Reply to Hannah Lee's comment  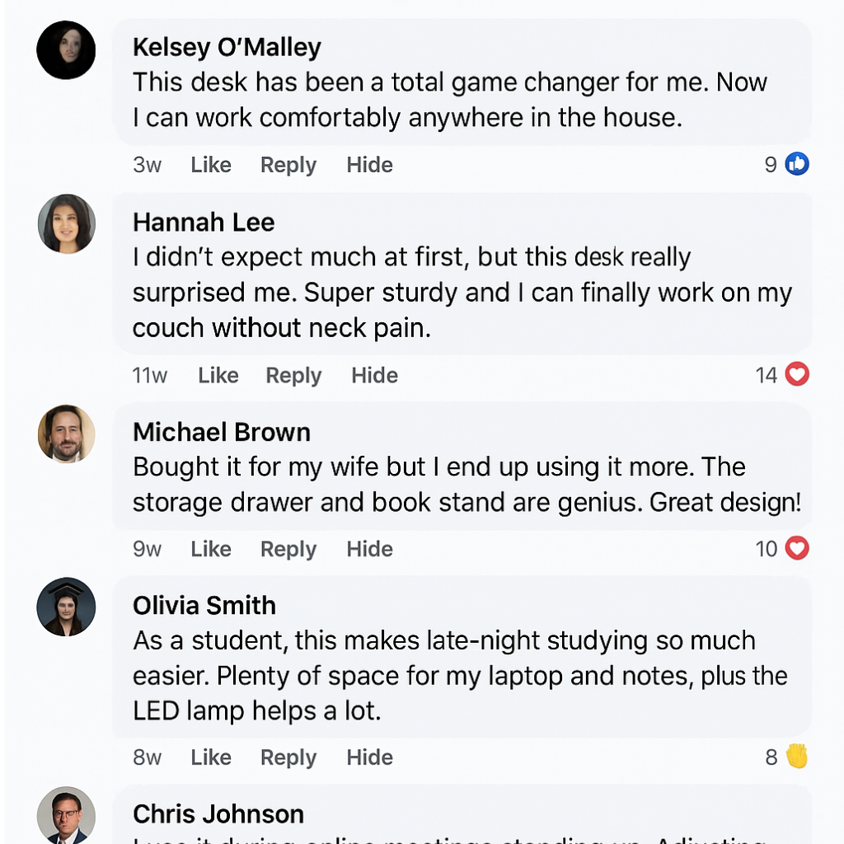293,376
